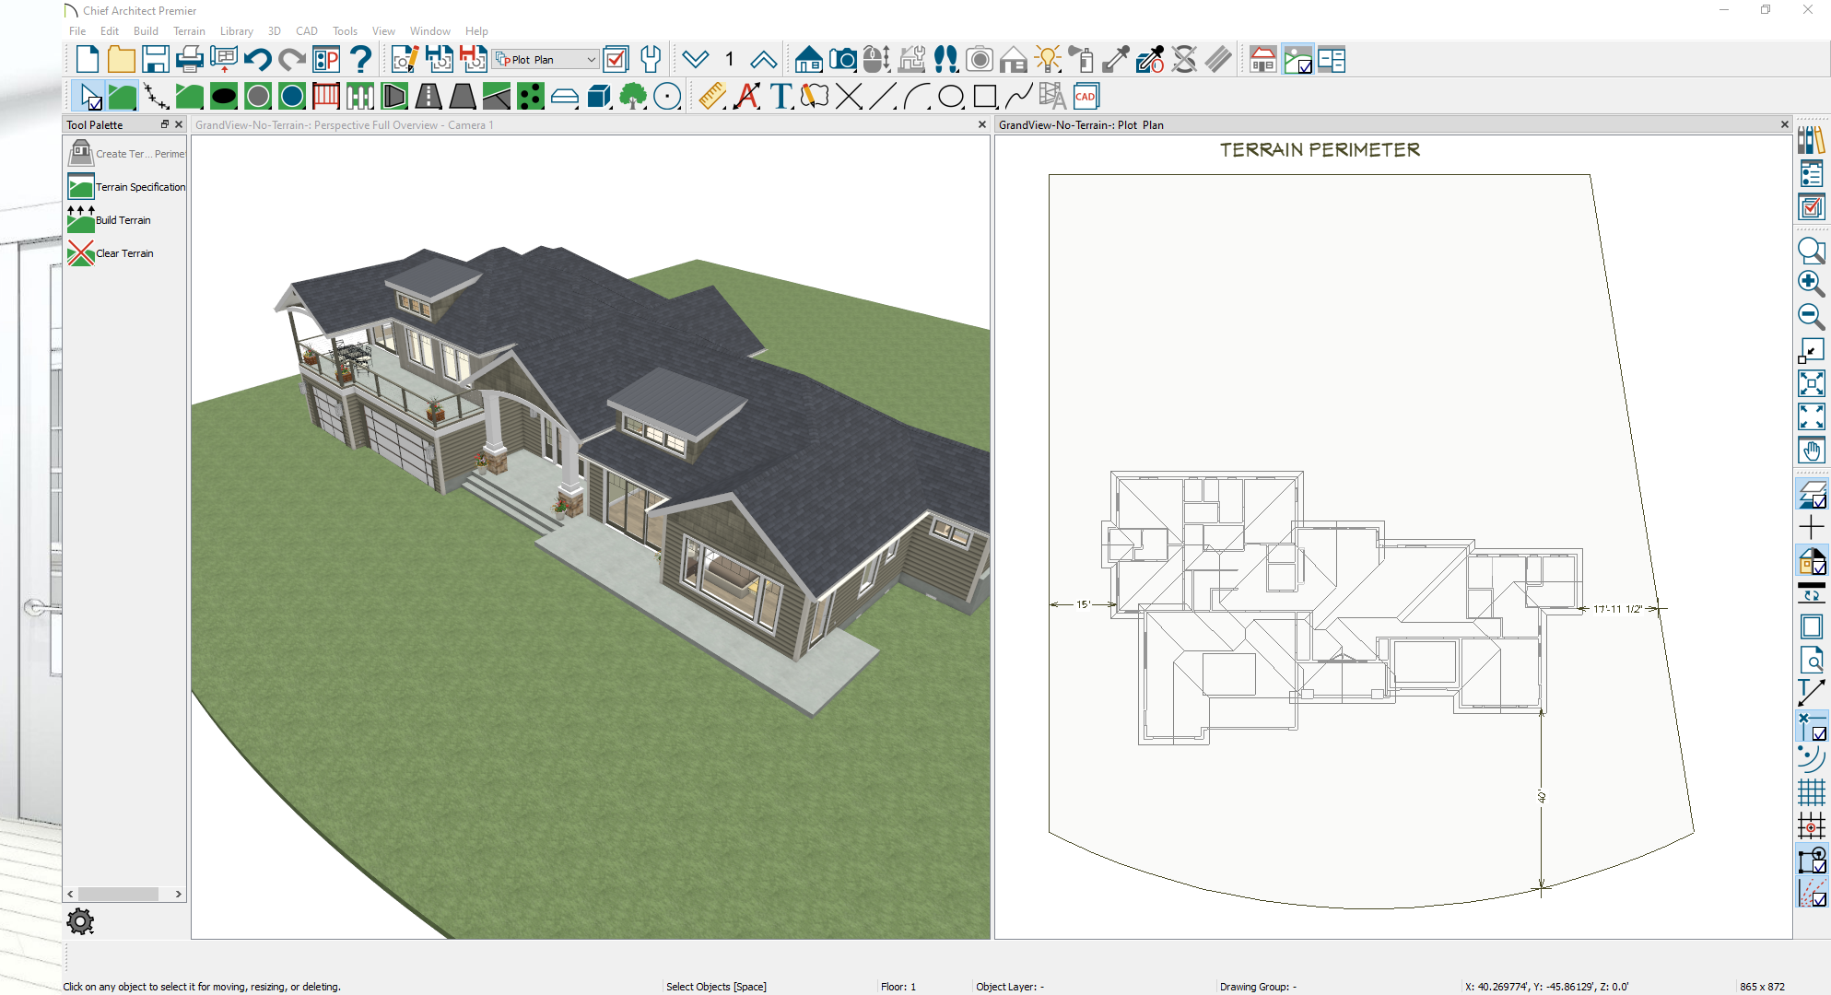Screen dimensions: 1831x995
Task: Select the Terrain tools icon
Action: tap(122, 96)
